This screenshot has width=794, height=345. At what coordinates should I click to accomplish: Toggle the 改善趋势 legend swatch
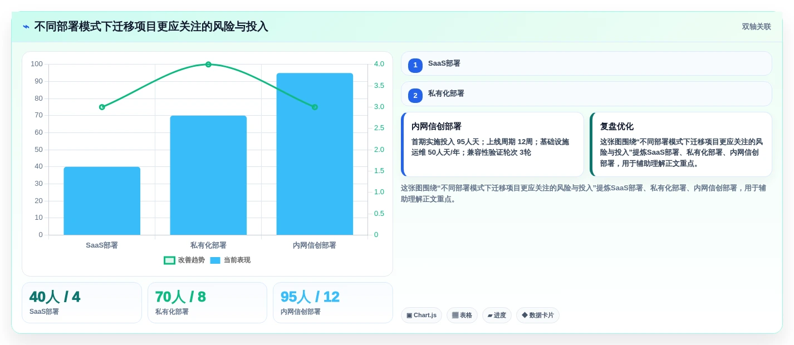169,260
